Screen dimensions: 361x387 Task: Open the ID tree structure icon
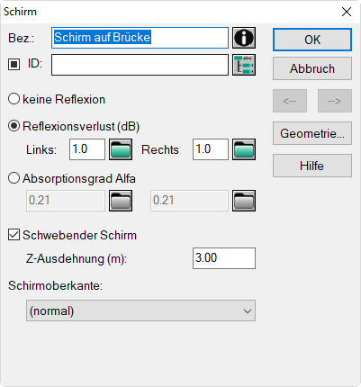(244, 65)
